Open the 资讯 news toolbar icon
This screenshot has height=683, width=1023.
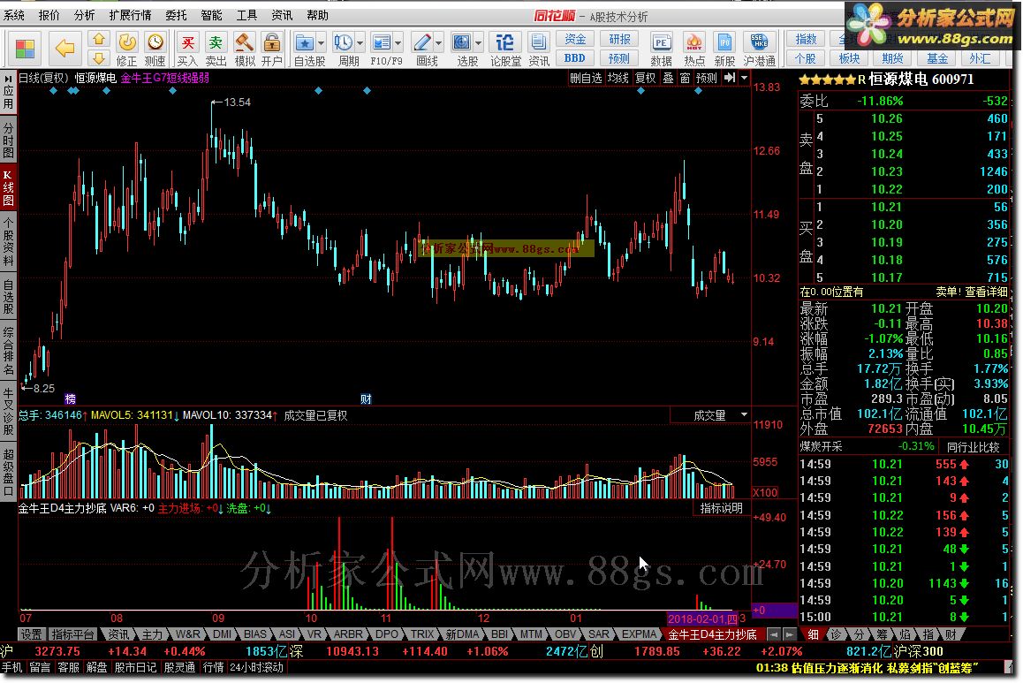coord(538,49)
